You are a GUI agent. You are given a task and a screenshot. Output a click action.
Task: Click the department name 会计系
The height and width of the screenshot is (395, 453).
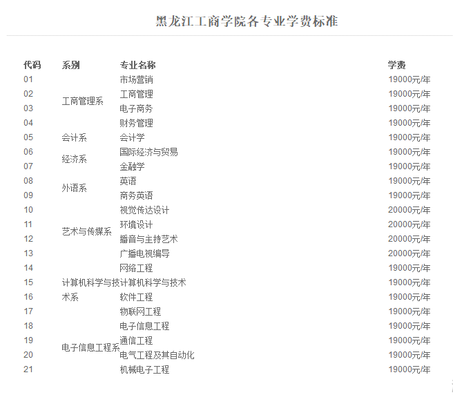pos(75,137)
